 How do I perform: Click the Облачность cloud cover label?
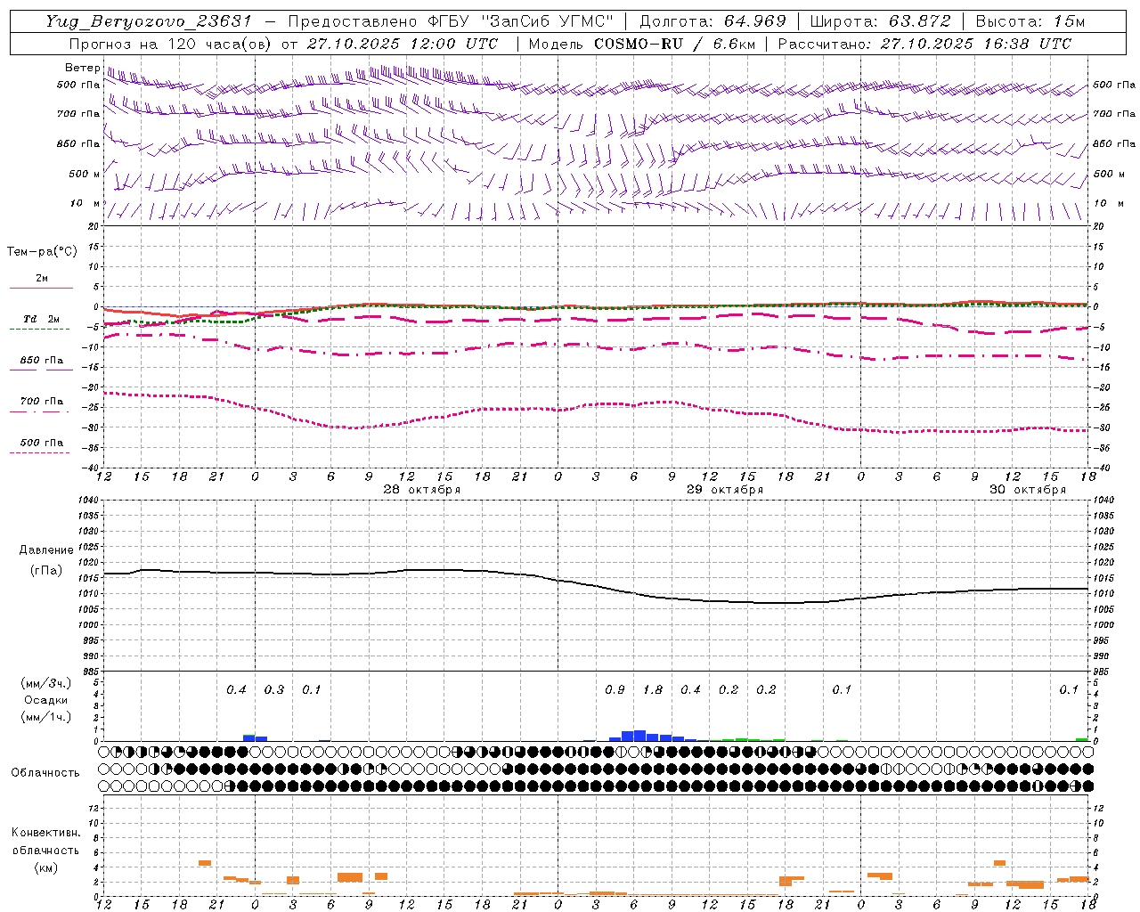45,773
